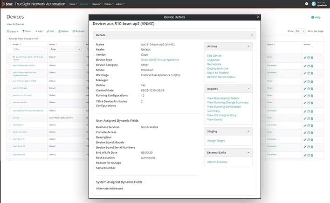
Task: Click the user avatar in top bar
Action: point(314,4)
